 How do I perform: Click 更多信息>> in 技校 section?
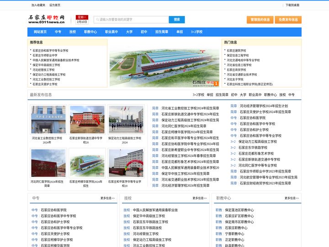point(200,198)
